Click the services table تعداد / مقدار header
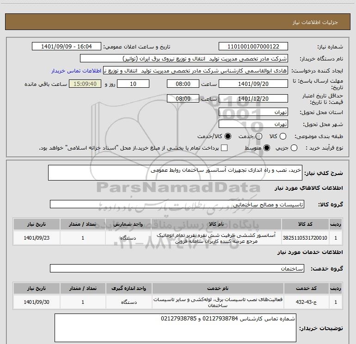The image size is (356, 344). pos(83,288)
